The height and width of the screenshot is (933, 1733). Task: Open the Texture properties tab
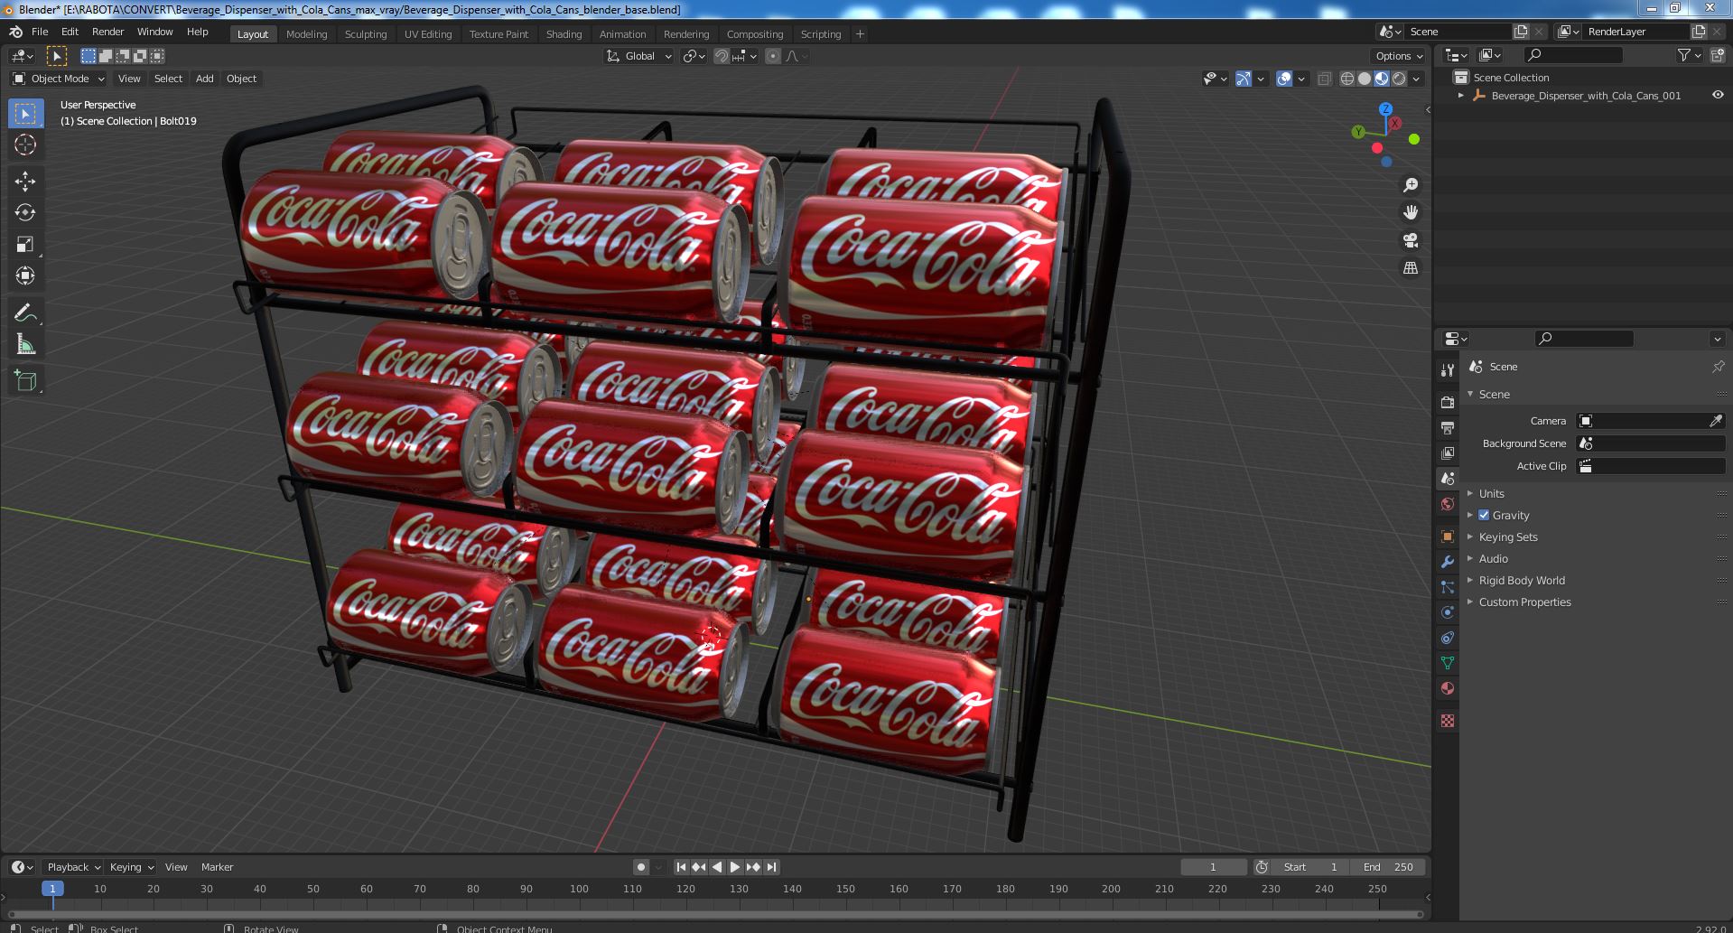tap(1448, 721)
